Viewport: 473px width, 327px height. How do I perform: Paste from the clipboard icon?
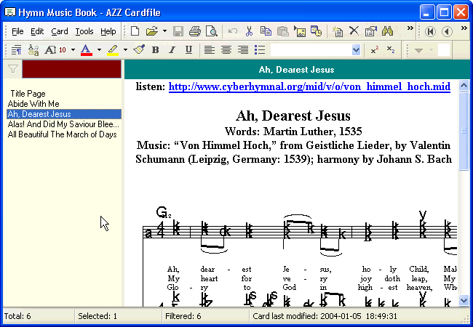(282, 31)
